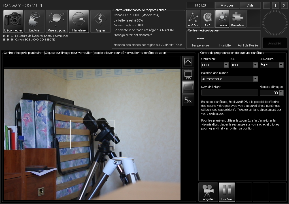
Task: Increase Nombre d'images with up arrow
Action: [281, 92]
